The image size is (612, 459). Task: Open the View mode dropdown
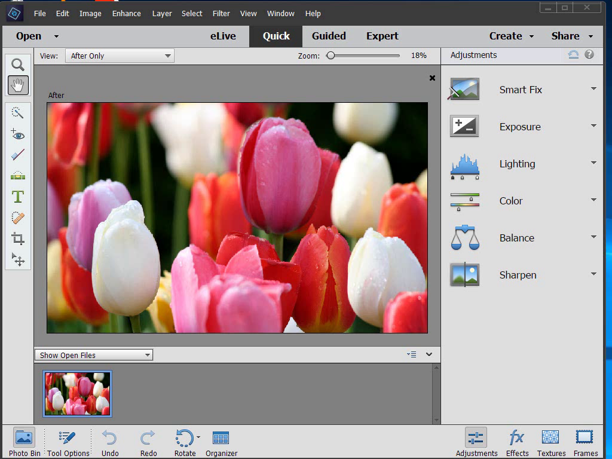(120, 56)
